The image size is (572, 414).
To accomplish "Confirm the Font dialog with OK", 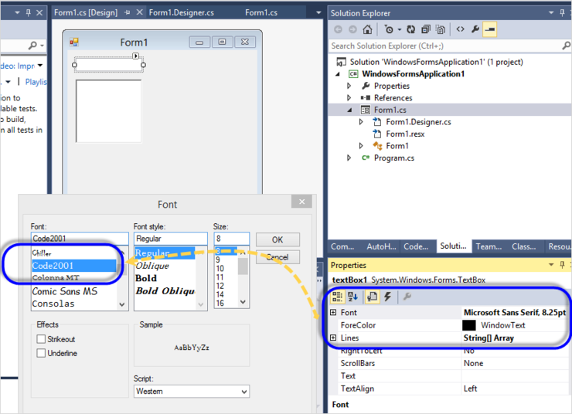I will (x=277, y=239).
